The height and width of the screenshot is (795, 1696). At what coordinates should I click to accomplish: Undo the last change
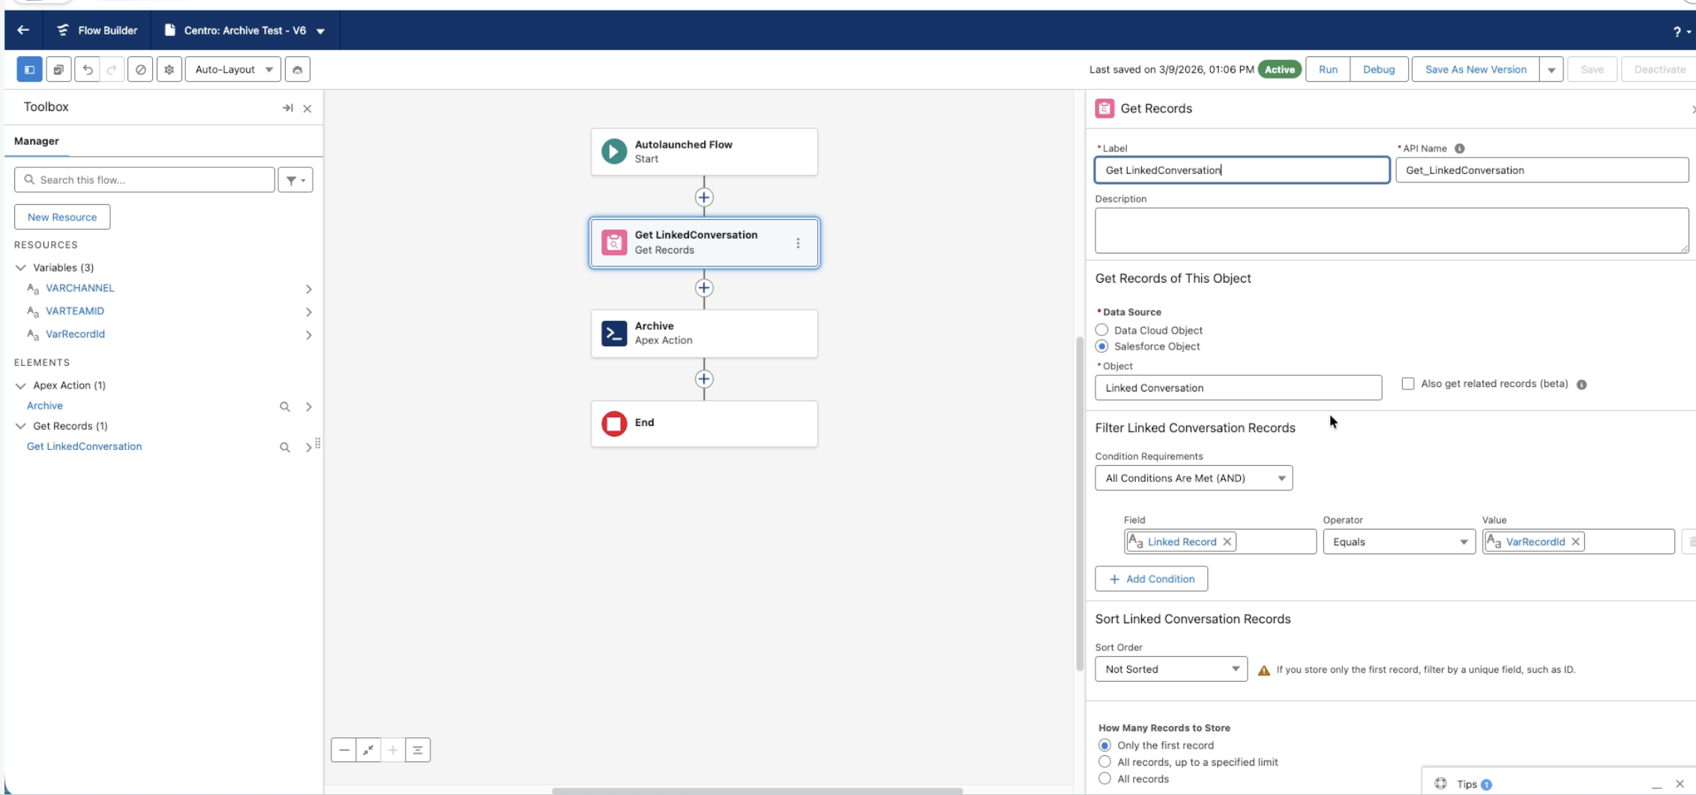click(88, 69)
